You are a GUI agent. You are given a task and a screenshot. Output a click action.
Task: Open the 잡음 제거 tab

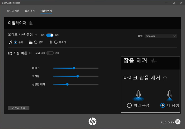pyautogui.click(x=30, y=11)
